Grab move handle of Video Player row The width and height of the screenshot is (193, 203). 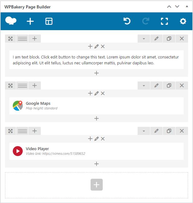(10, 131)
